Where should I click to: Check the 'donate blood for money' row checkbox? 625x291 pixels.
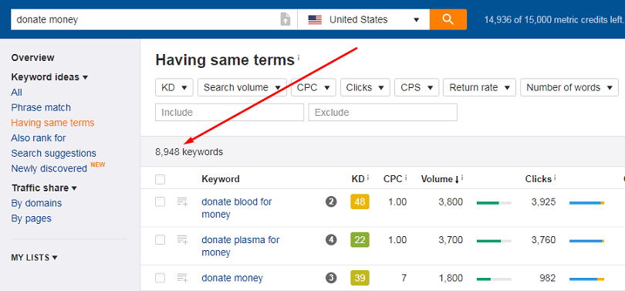click(x=160, y=202)
